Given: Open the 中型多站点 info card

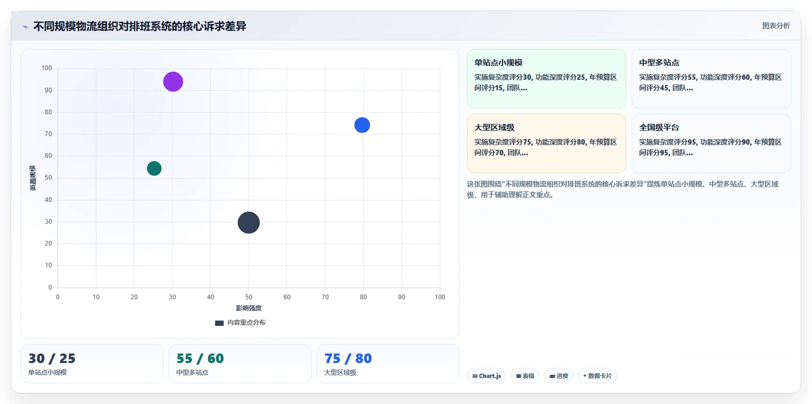Looking at the screenshot, I should pyautogui.click(x=711, y=79).
